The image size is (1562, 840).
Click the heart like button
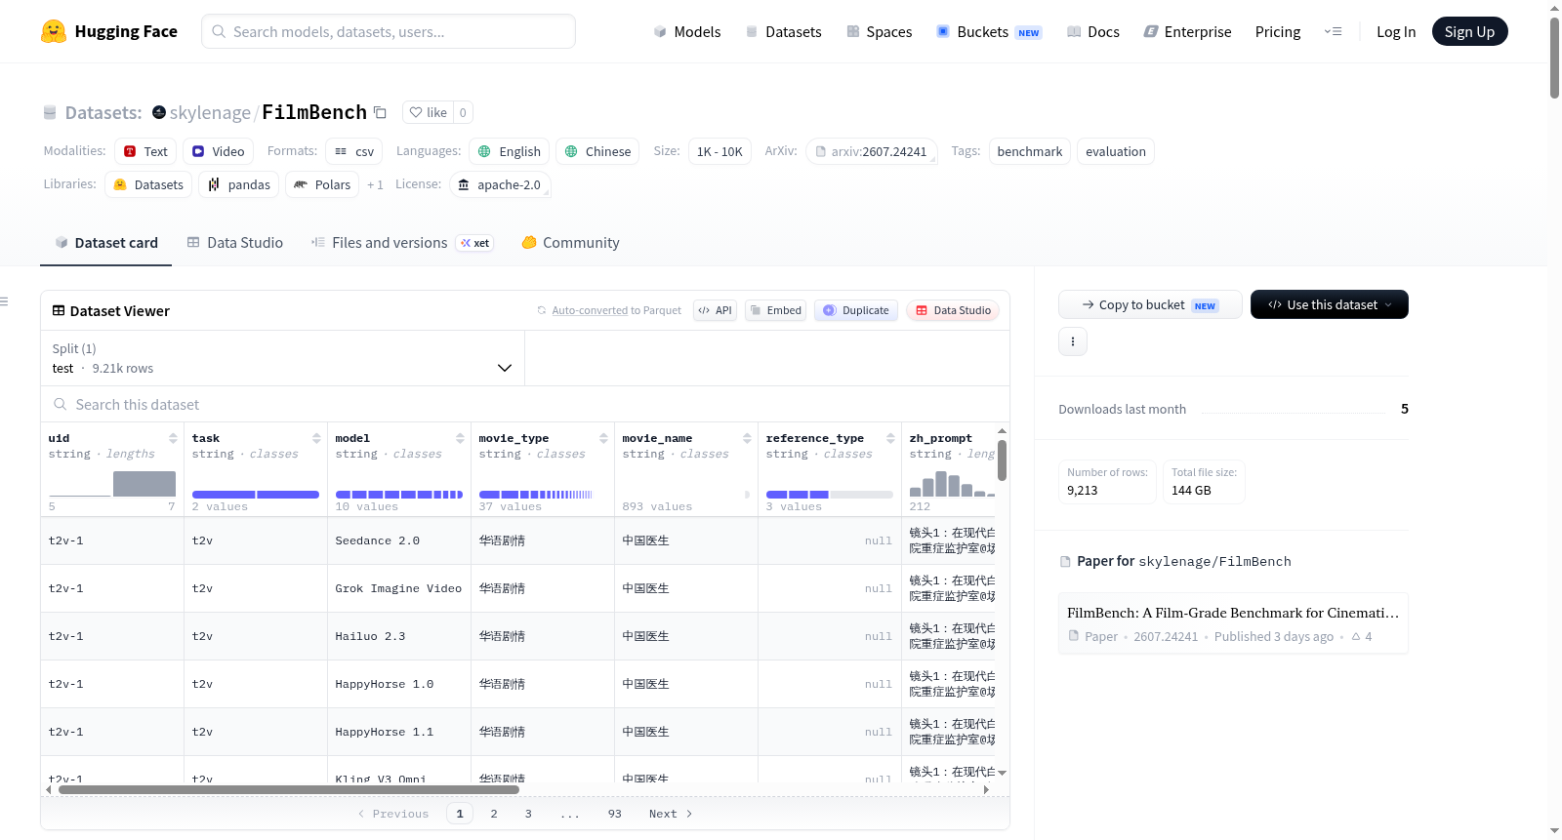[429, 112]
